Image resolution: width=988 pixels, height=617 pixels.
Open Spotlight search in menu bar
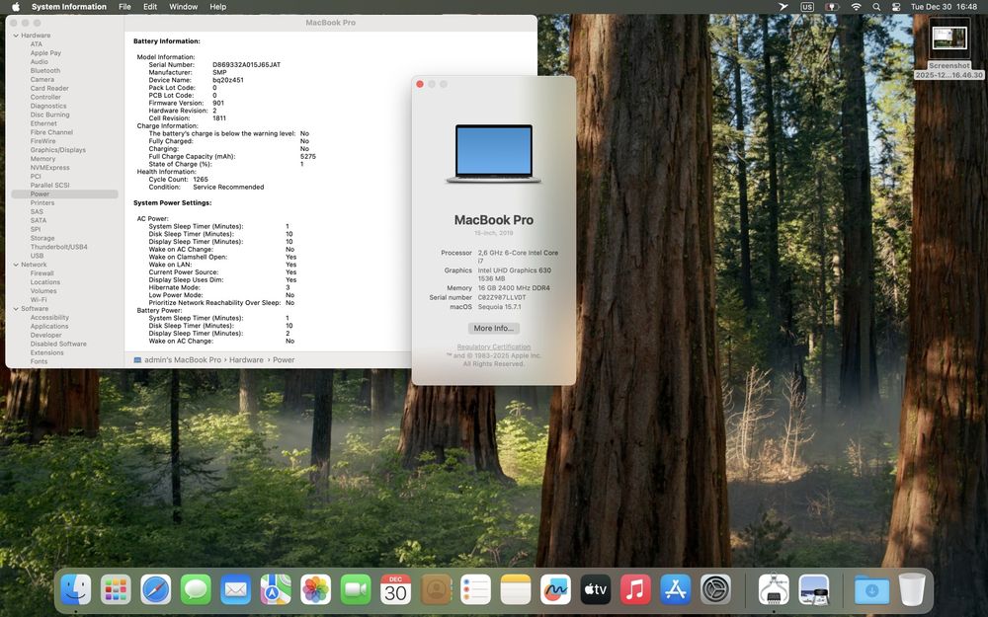click(x=876, y=7)
